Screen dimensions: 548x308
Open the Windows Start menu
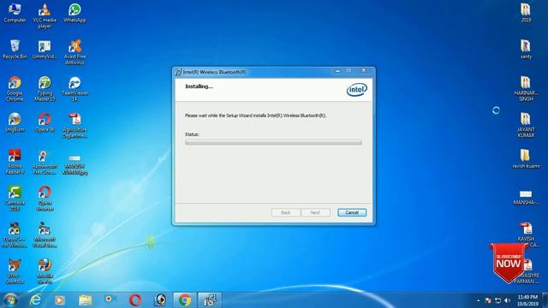[10, 300]
